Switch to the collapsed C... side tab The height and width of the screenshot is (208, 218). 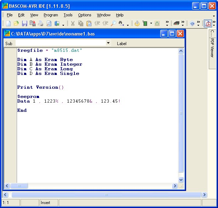pyautogui.click(x=212, y=33)
